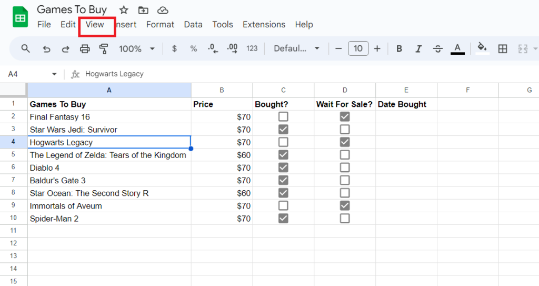This screenshot has width=539, height=286.
Task: Check Bought box for Hogwarts Legacy
Action: click(283, 142)
